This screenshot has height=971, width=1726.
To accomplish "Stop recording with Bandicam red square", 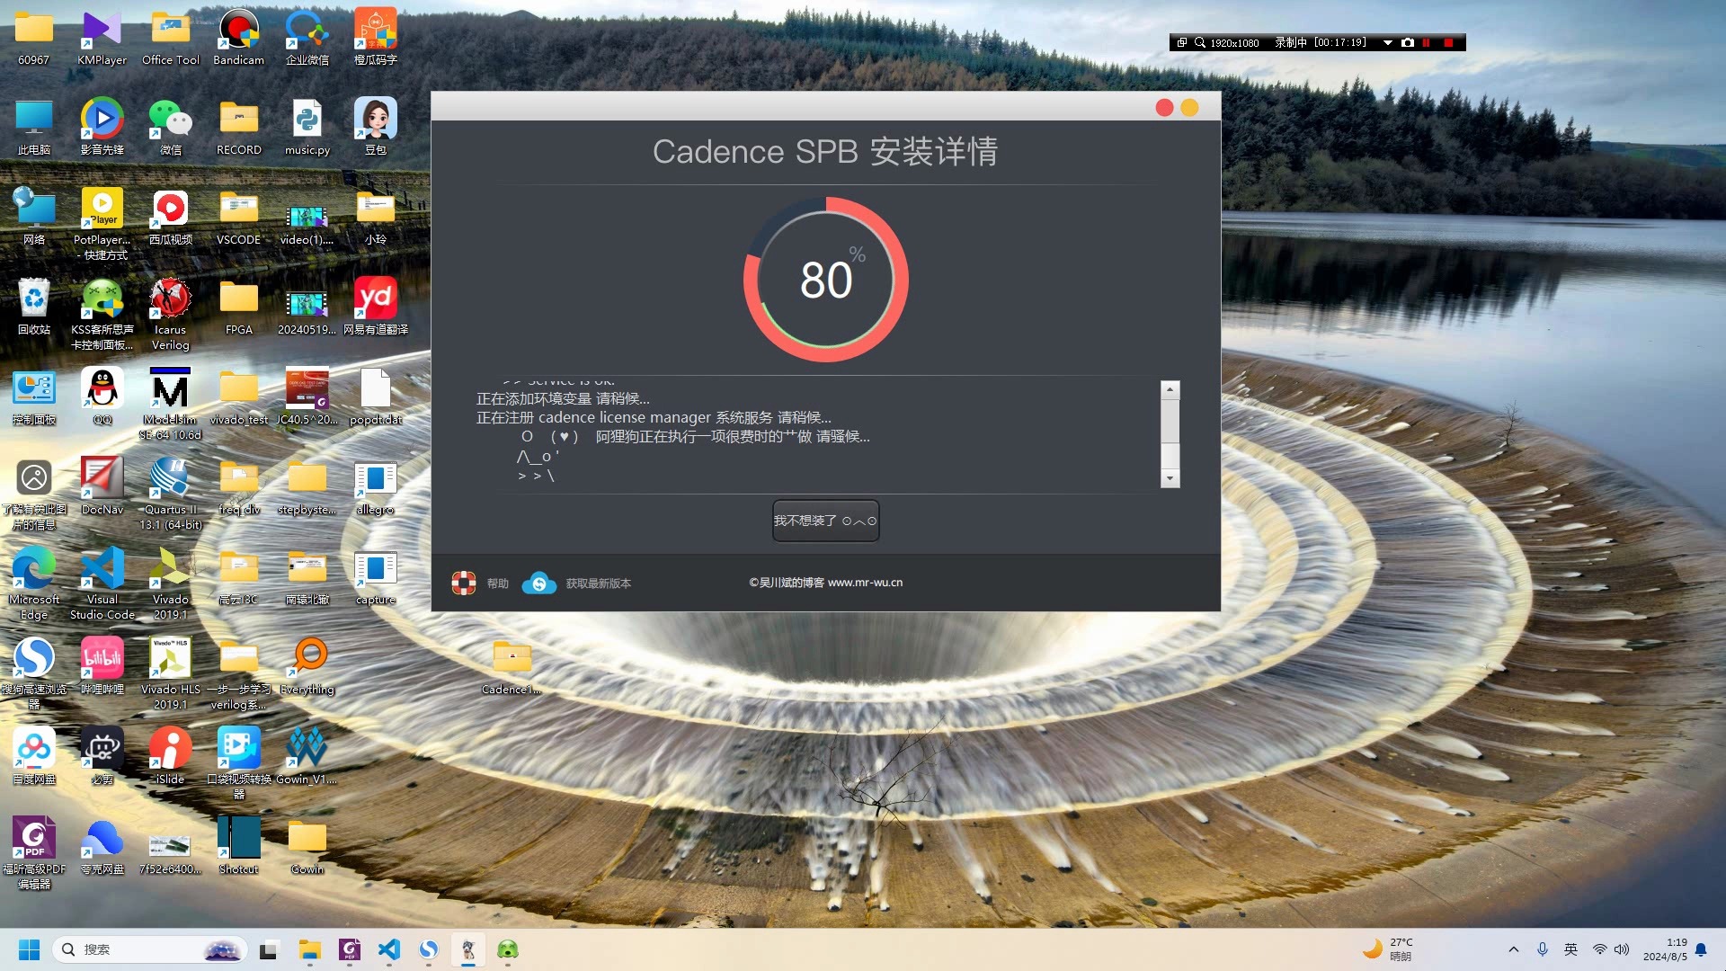I will [x=1448, y=43].
